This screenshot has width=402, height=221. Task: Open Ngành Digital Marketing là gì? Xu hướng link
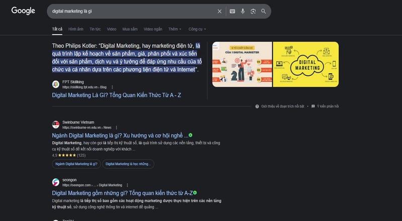click(x=120, y=136)
